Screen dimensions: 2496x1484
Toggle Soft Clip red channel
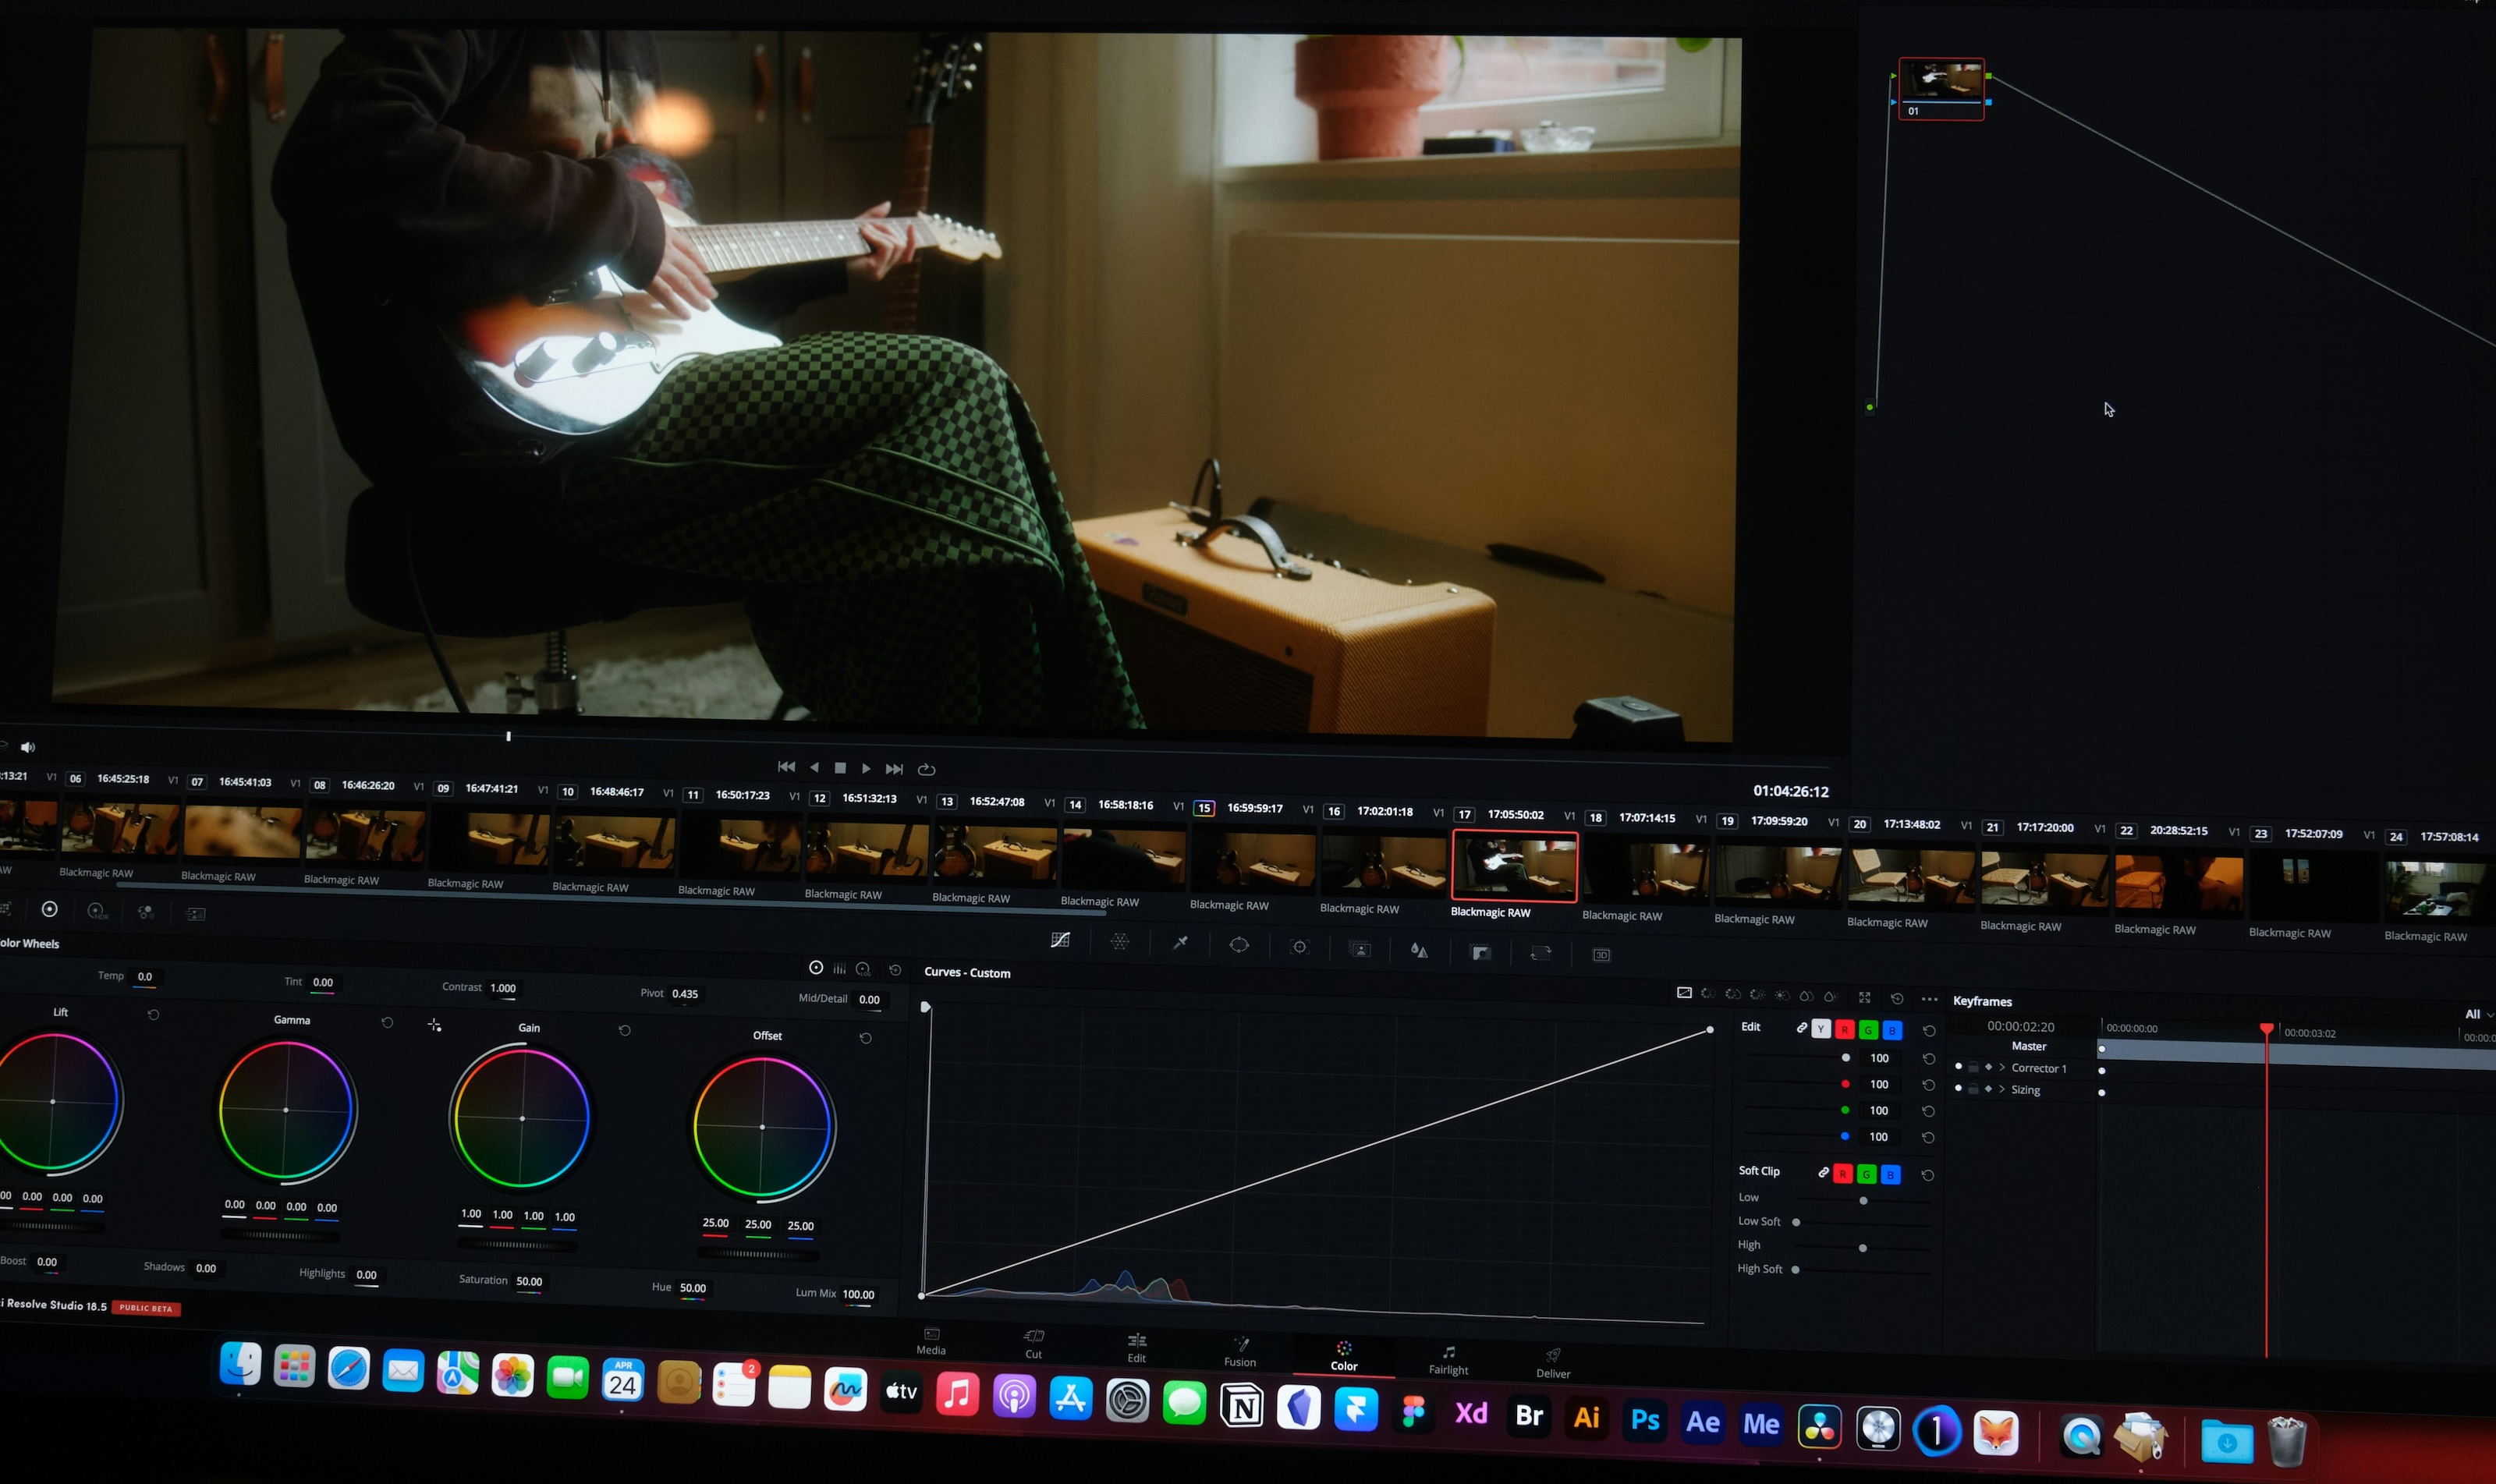[1843, 1173]
